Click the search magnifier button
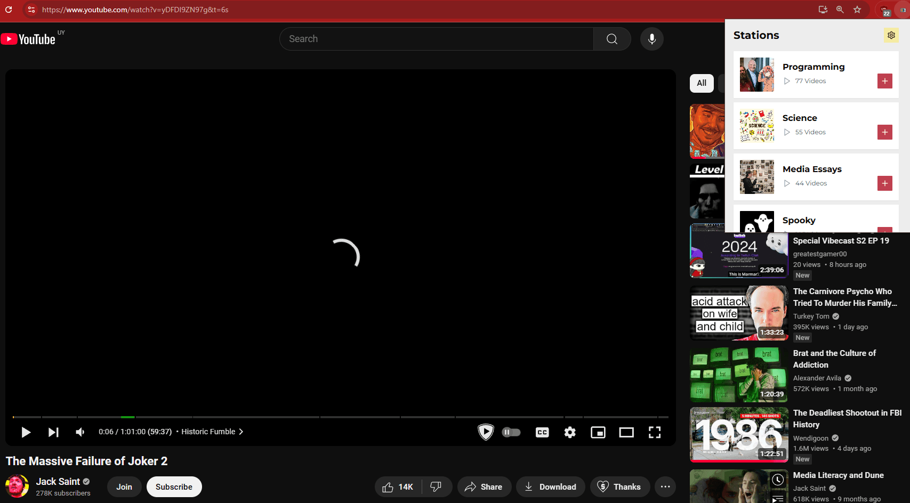 [x=612, y=39]
